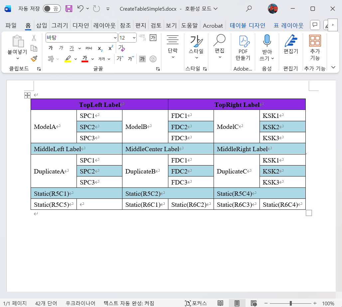Viewport: 342px width, 307px height.
Task: Open the Insert ribbon tab
Action: click(42, 25)
